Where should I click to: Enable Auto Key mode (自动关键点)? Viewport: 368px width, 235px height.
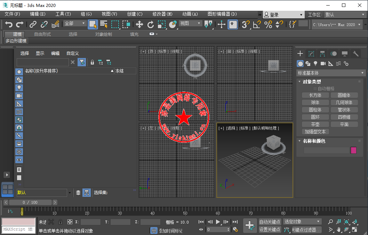pos(270,222)
